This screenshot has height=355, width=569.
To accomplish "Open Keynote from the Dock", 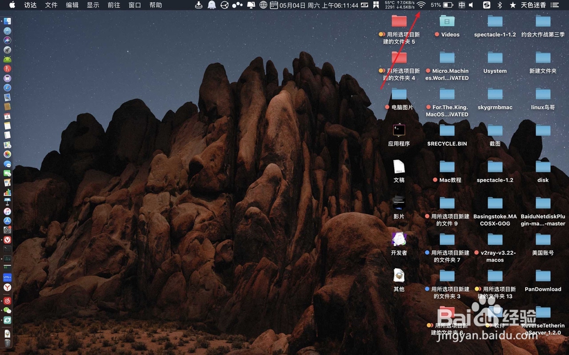I will pos(7,202).
